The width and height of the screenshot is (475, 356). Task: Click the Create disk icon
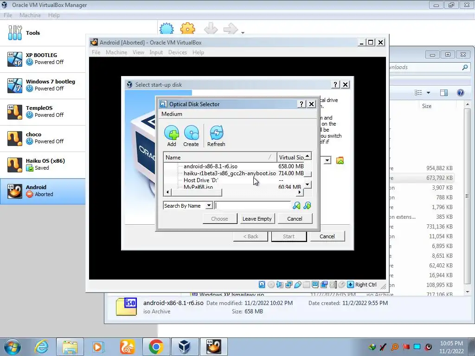[x=191, y=133]
